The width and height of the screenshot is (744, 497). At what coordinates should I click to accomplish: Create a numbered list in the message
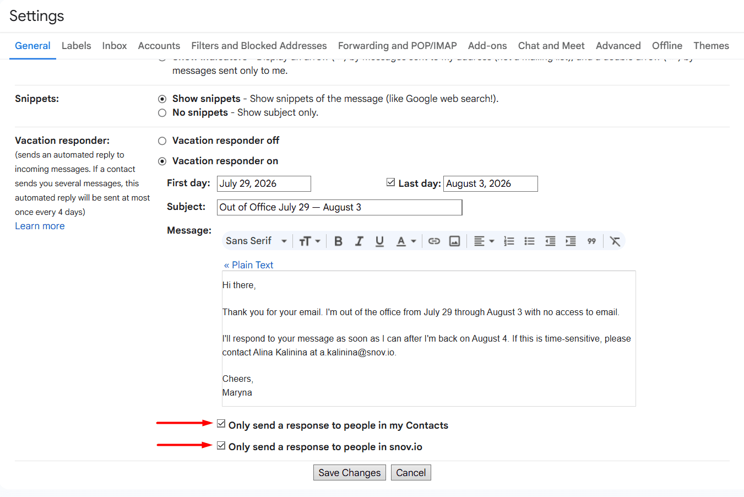pos(509,241)
